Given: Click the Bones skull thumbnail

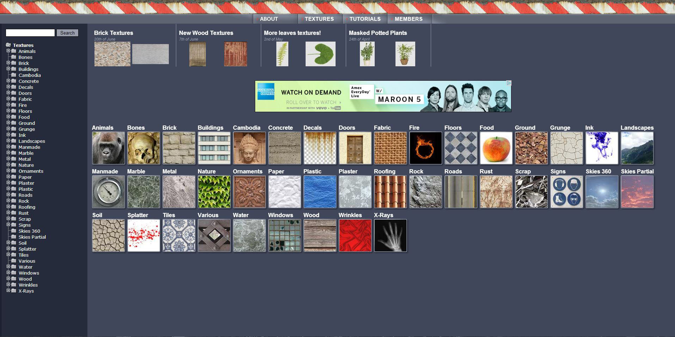Looking at the screenshot, I should [143, 148].
